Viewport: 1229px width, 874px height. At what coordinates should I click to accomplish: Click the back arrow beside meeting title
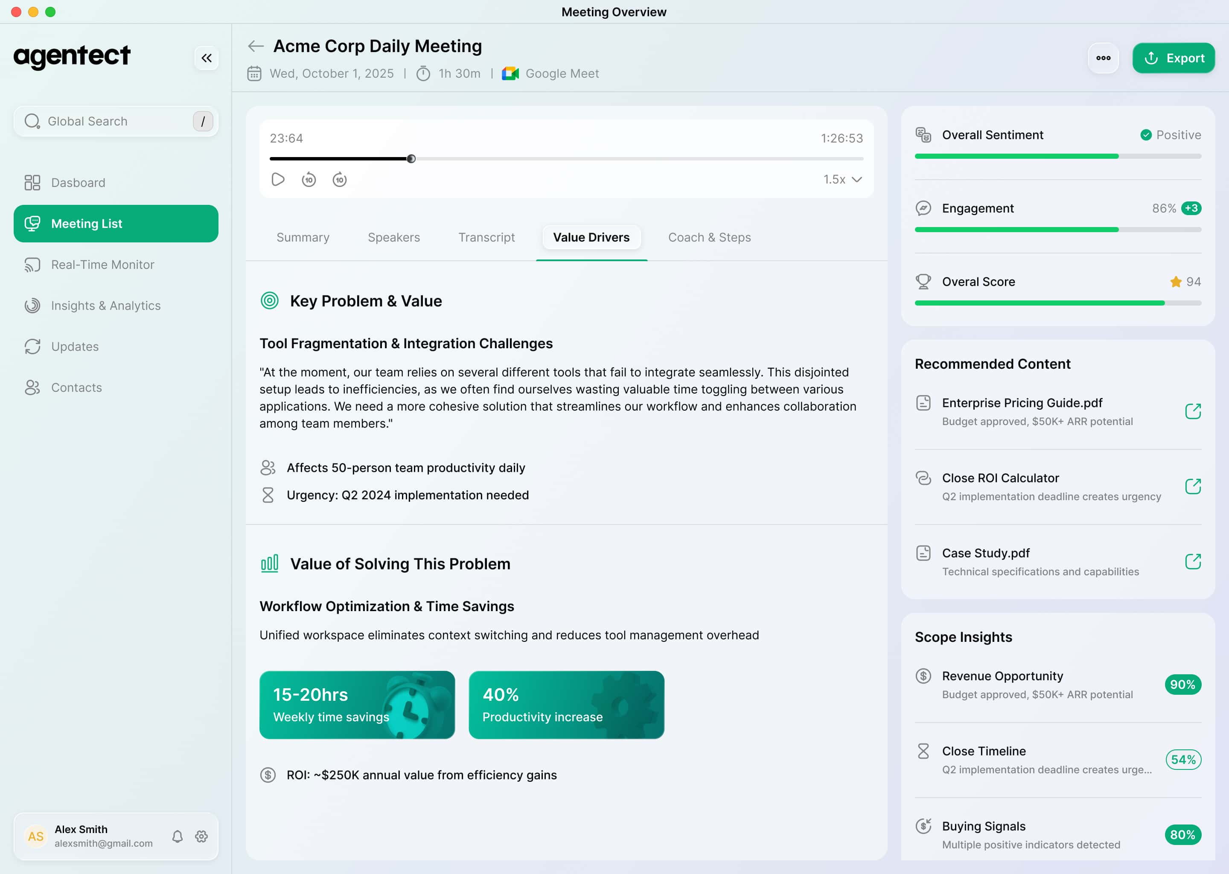click(256, 46)
